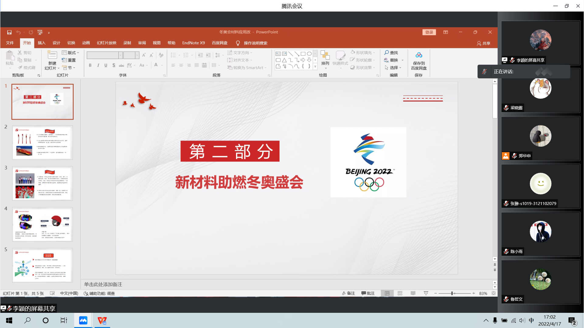
Task: Toggle normal view in status bar
Action: [387, 293]
